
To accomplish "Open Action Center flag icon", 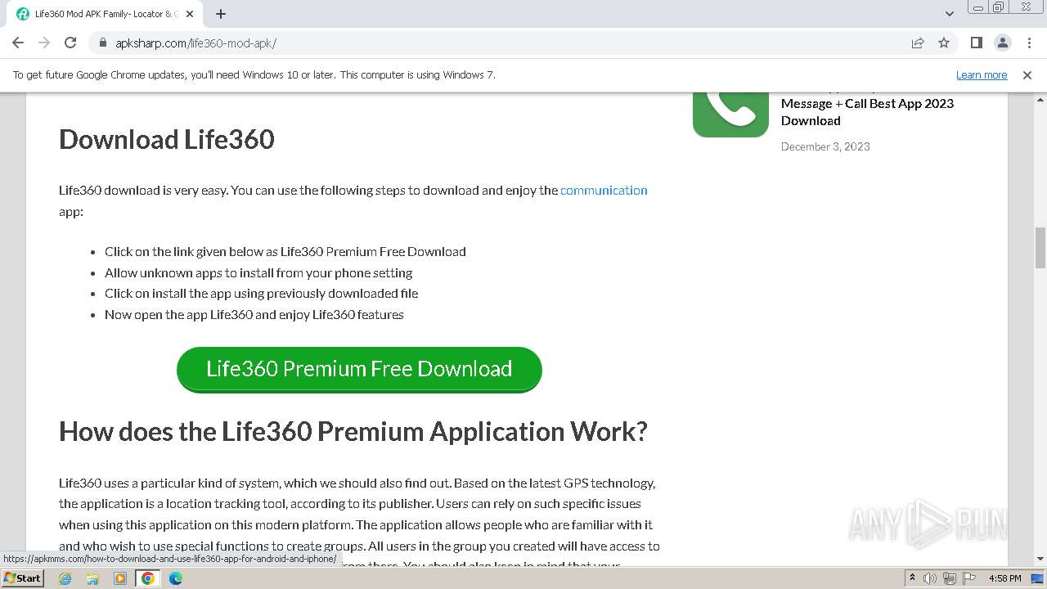I will [969, 578].
